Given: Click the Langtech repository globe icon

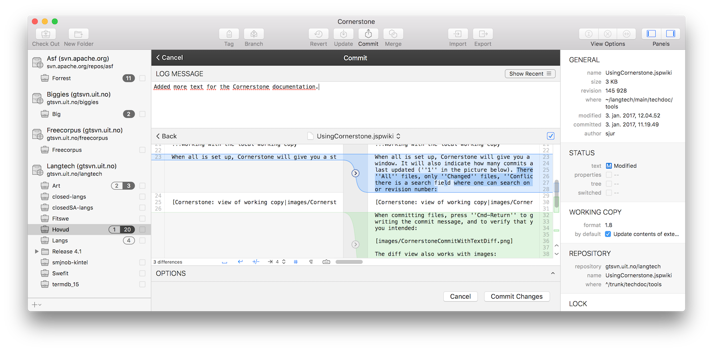Looking at the screenshot, I should tap(38, 170).
